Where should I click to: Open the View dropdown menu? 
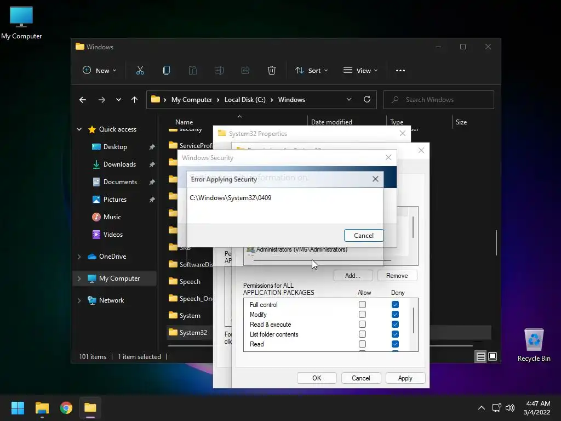[x=360, y=71]
